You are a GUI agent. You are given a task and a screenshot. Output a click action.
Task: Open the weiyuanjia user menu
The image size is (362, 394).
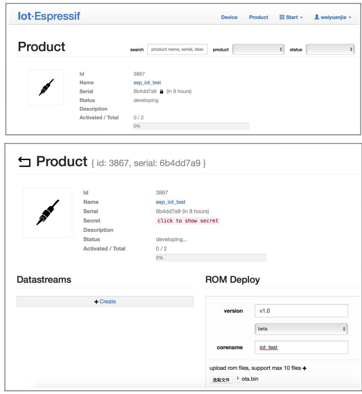pos(333,17)
